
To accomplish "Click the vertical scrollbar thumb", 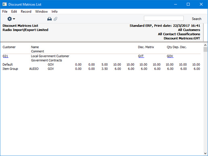I will click(x=205, y=49).
